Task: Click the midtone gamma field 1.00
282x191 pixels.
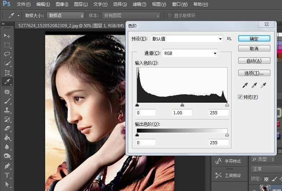Action: pyautogui.click(x=182, y=113)
